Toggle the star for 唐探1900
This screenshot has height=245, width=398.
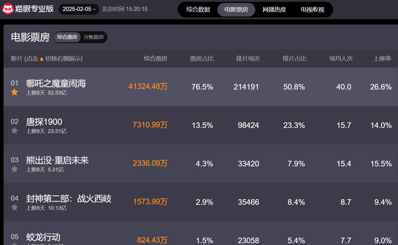[x=15, y=130]
